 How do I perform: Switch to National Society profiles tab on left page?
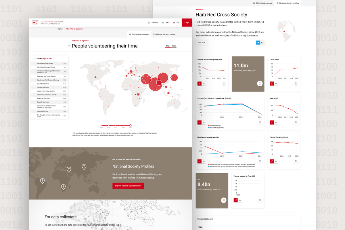[x=164, y=34]
